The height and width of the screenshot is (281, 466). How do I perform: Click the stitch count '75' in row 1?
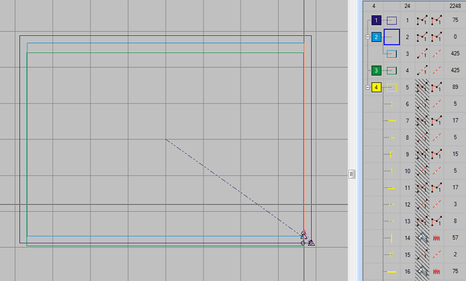pos(455,20)
